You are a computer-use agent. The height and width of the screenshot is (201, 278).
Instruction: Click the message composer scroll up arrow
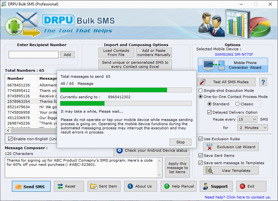click(159, 161)
